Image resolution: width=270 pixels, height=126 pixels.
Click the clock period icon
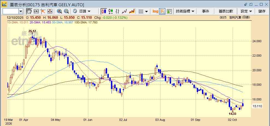click(x=75, y=11)
